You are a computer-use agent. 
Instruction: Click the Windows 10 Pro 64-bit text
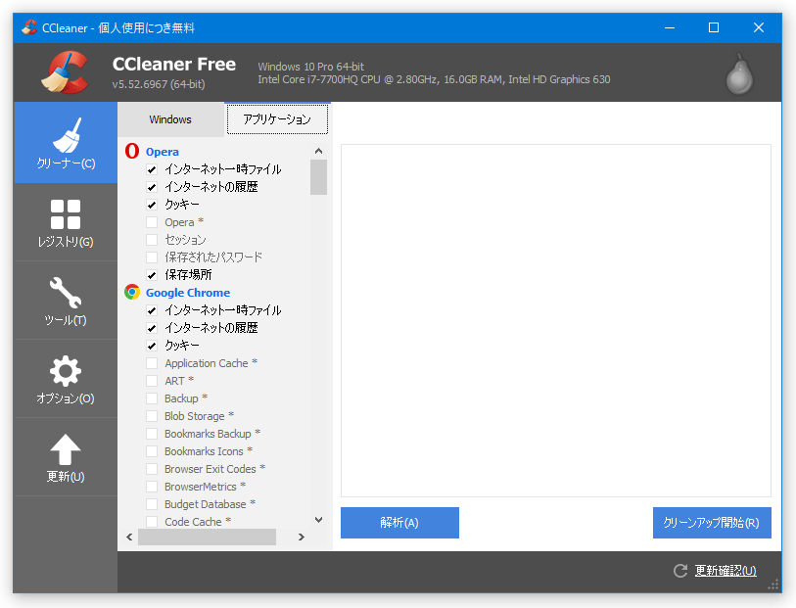[x=310, y=67]
